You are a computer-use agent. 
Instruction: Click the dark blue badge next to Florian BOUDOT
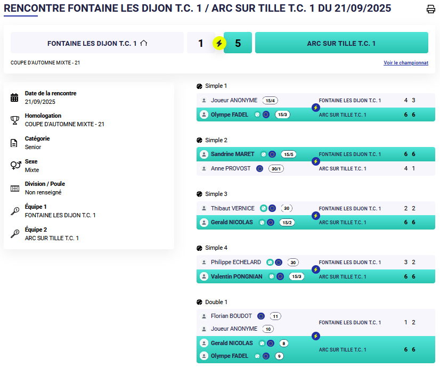point(261,316)
